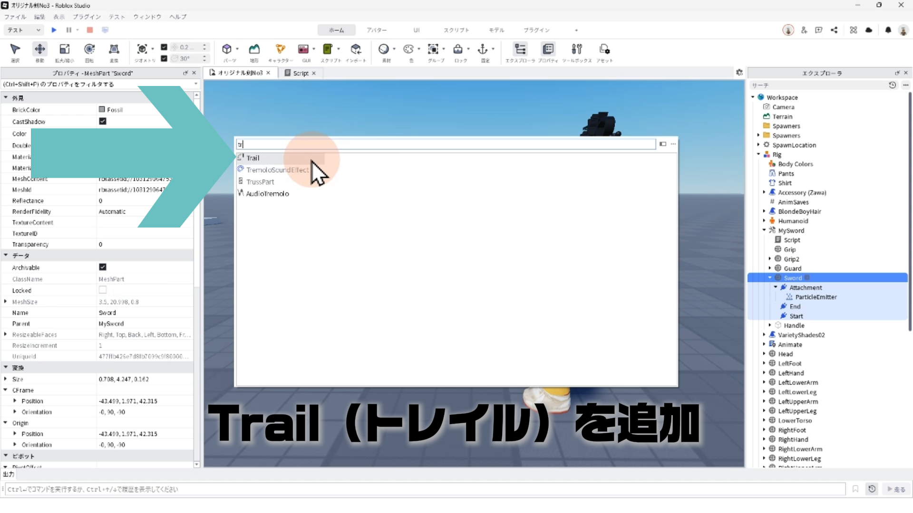Open the Toolbox panel icon
Image resolution: width=913 pixels, height=513 pixels.
(577, 49)
